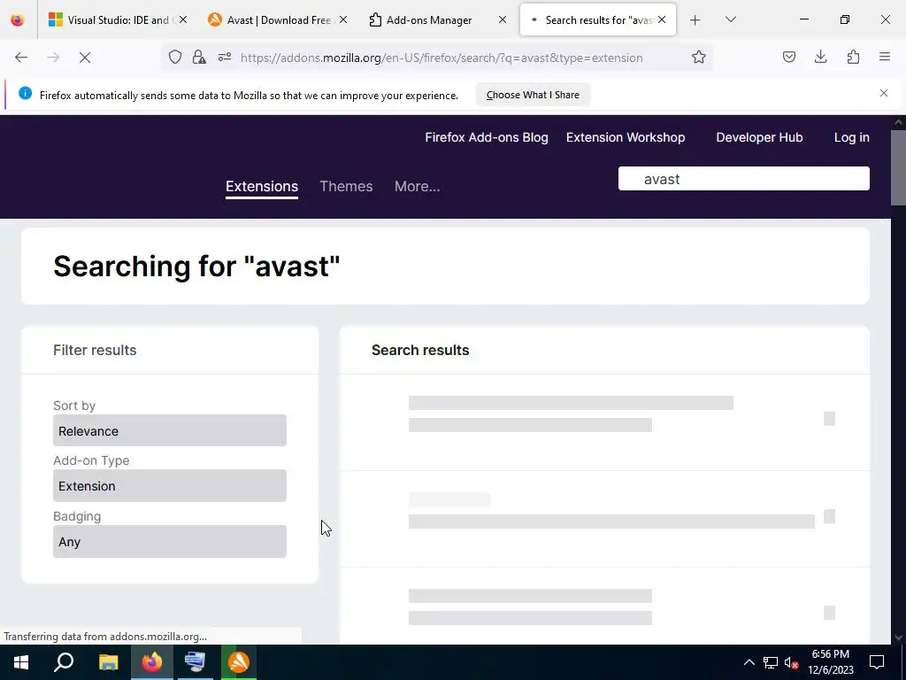This screenshot has height=680, width=906.
Task: Save page to Pocket
Action: tap(789, 58)
